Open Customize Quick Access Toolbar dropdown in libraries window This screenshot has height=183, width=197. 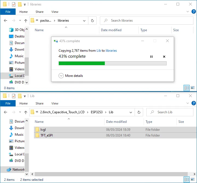[x=25, y=5]
